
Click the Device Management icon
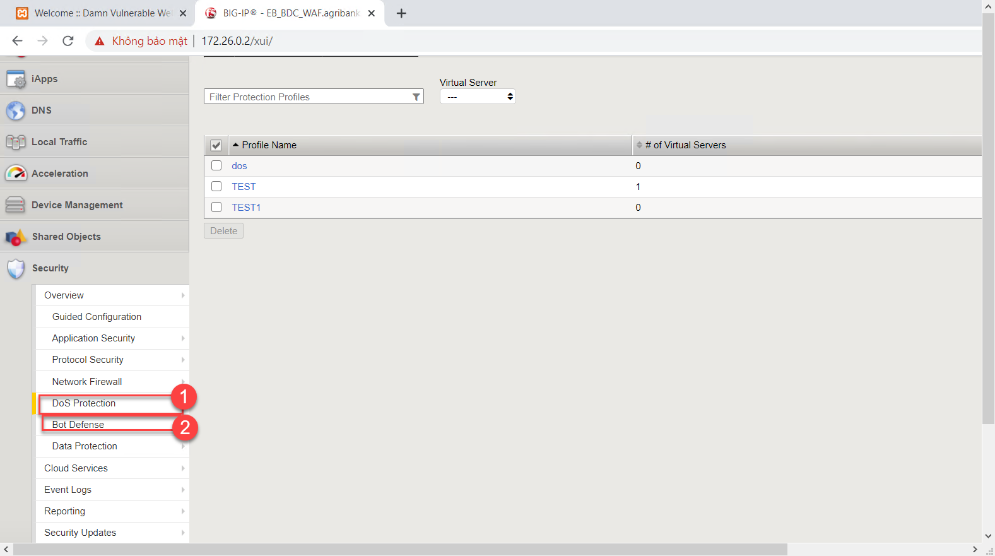(15, 204)
